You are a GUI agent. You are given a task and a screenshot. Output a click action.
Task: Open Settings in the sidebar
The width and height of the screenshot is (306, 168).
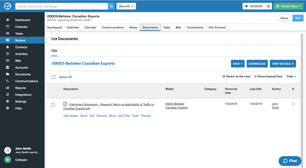tap(21, 102)
